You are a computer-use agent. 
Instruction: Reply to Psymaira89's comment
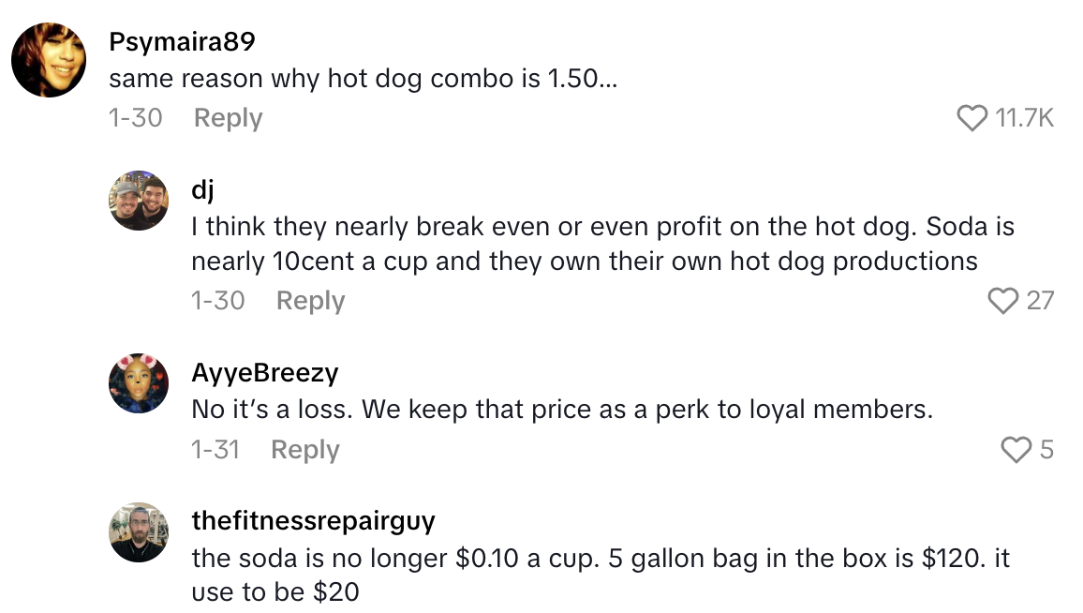[x=228, y=118]
